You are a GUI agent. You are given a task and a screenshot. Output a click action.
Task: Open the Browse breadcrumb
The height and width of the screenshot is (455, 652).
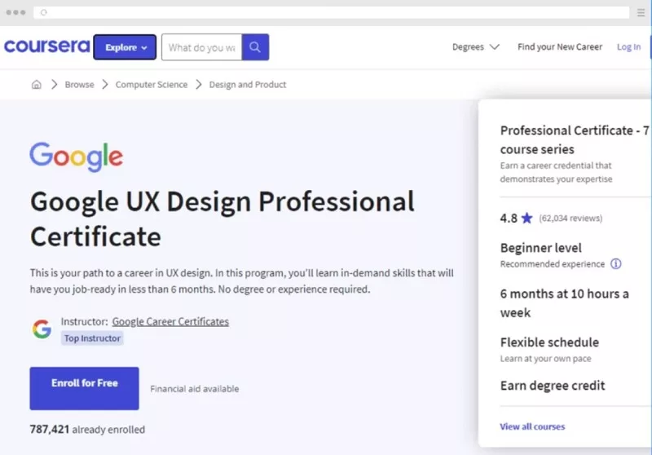79,85
